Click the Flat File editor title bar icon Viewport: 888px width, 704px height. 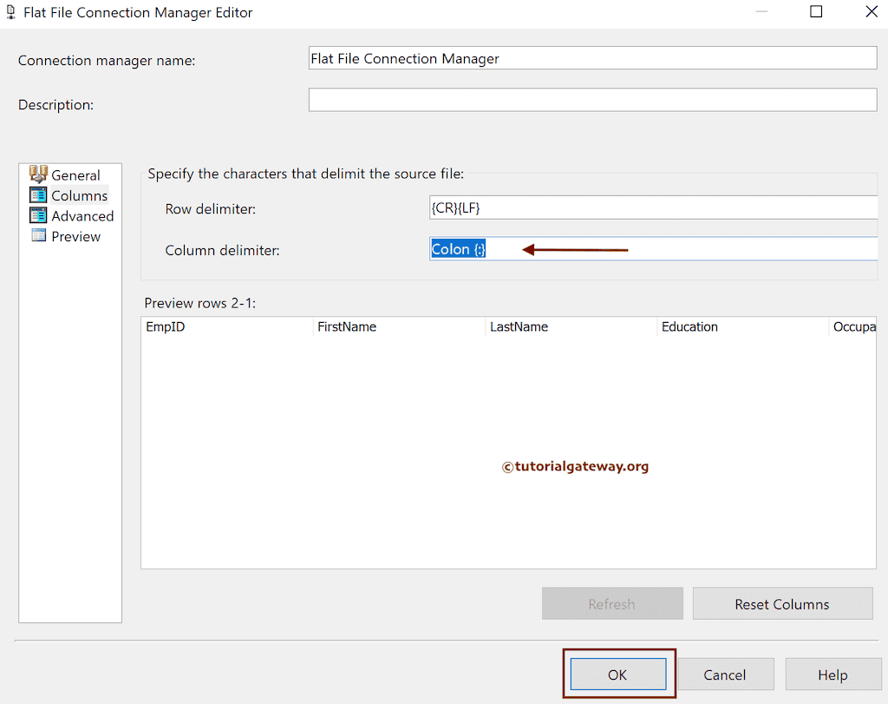click(12, 12)
